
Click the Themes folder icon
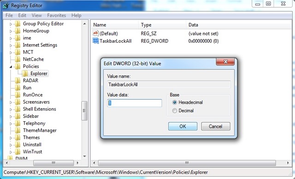[x=18, y=138]
